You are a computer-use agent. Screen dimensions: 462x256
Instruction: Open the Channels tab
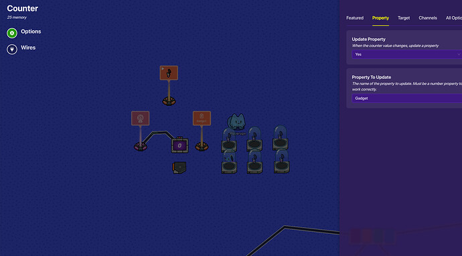(x=428, y=18)
